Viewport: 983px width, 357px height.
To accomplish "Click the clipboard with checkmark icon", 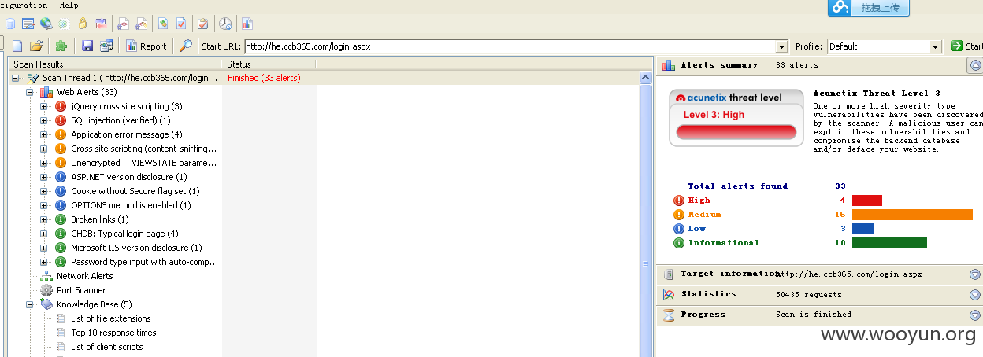I will 203,24.
